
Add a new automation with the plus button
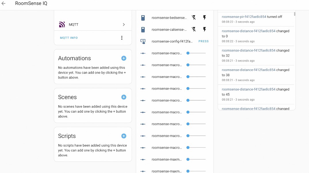pyautogui.click(x=124, y=58)
